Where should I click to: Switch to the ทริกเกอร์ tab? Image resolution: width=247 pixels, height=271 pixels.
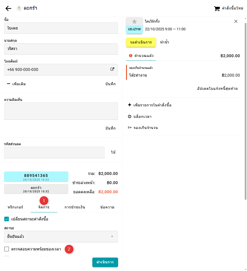coord(15,207)
